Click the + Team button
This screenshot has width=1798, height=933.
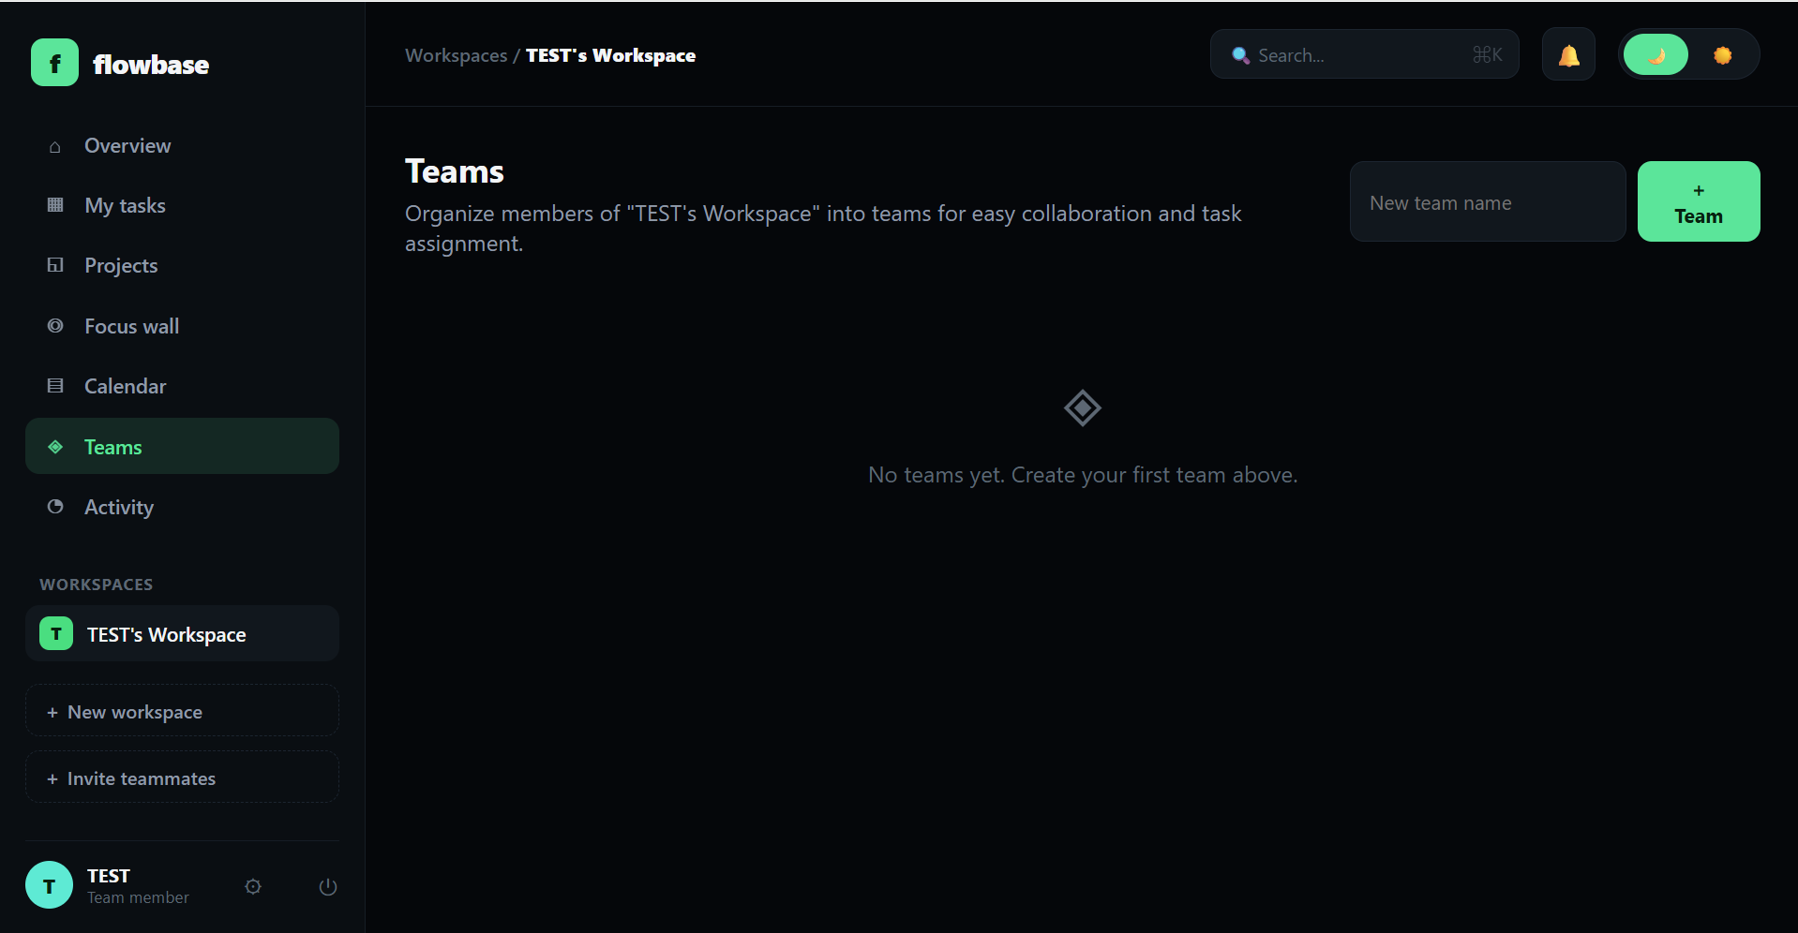(x=1699, y=201)
